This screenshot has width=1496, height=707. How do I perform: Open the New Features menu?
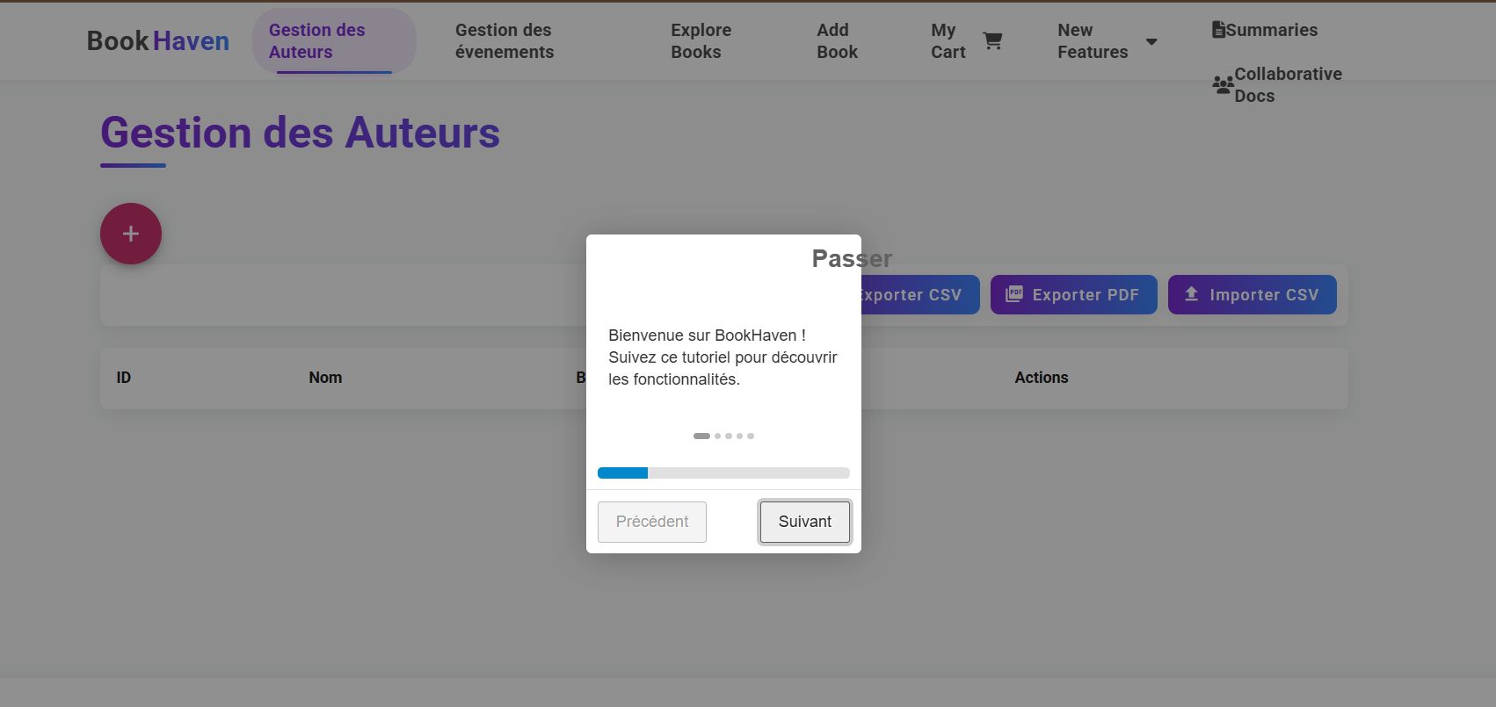pyautogui.click(x=1107, y=41)
